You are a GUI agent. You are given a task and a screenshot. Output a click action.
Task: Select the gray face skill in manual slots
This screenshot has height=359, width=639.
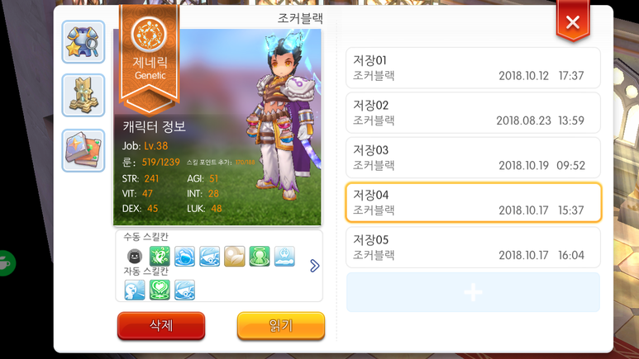(135, 256)
